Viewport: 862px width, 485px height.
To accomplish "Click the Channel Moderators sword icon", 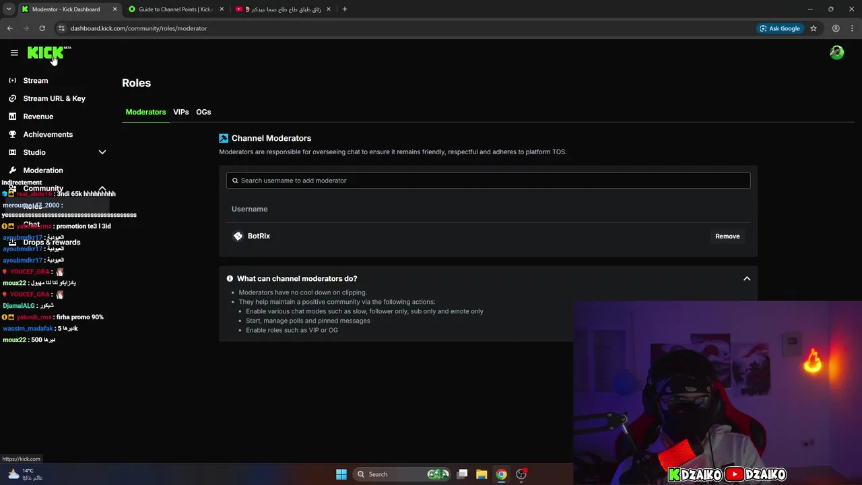I will 224,138.
